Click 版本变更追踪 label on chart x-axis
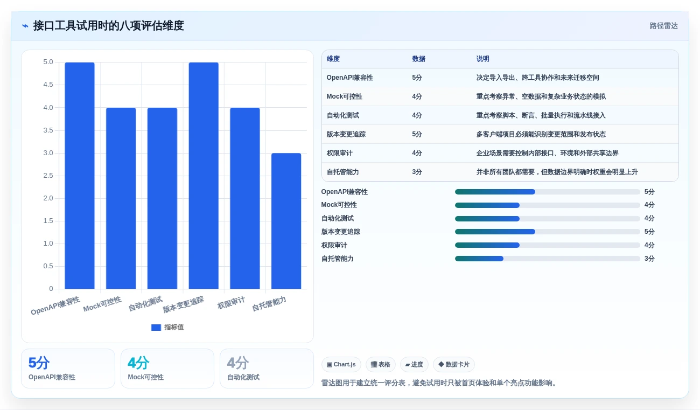The width and height of the screenshot is (700, 410). tap(184, 304)
